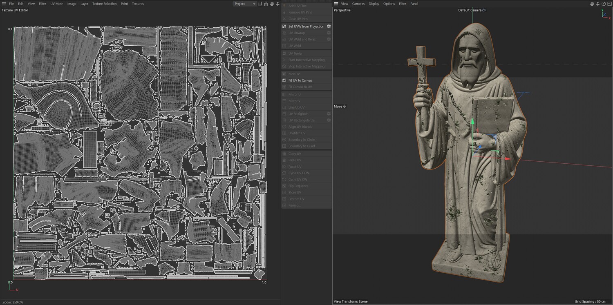Viewport: 613px width, 305px height.
Task: Click the Default Camera icon
Action: [x=484, y=10]
